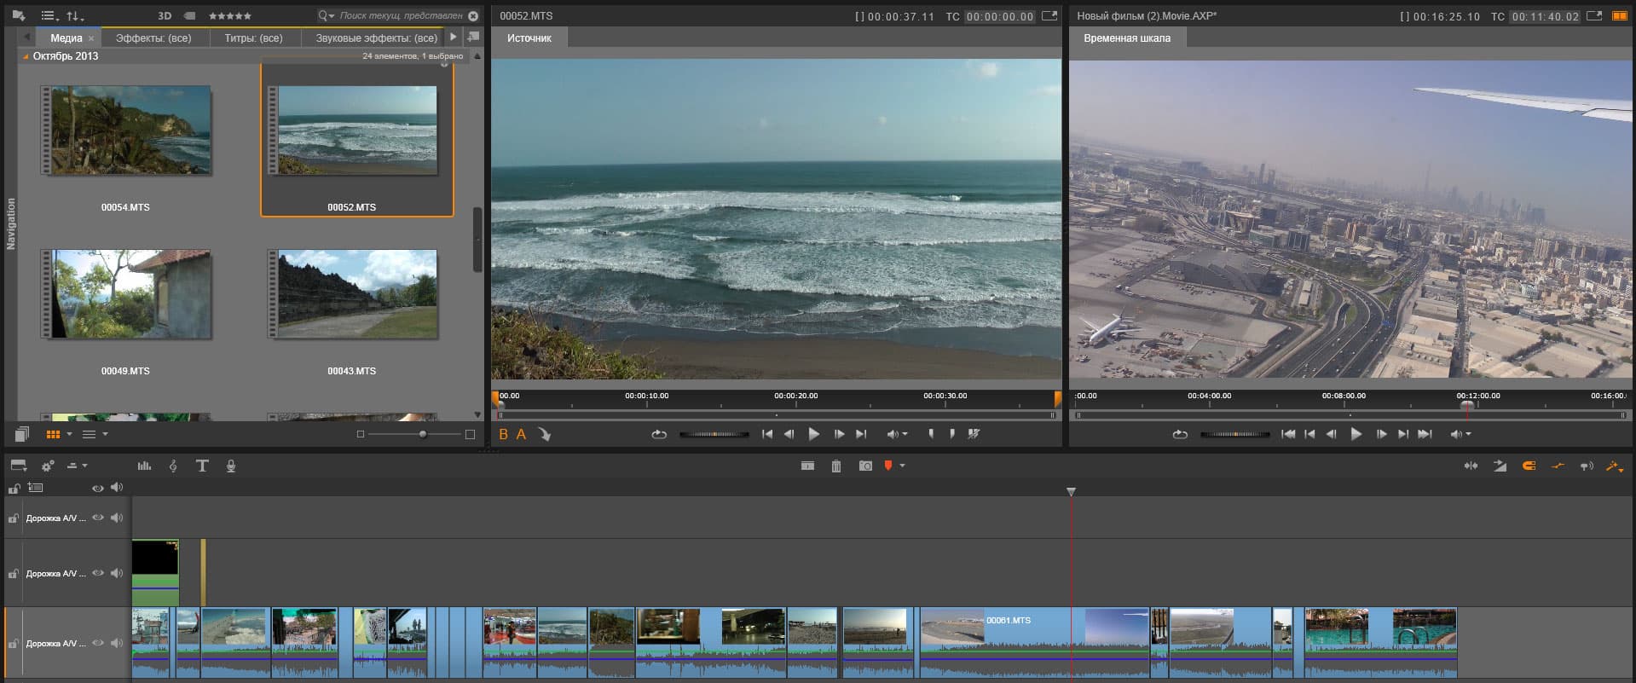The height and width of the screenshot is (683, 1636).
Task: Switch to the Эффекты: (все) tab
Action: (x=153, y=38)
